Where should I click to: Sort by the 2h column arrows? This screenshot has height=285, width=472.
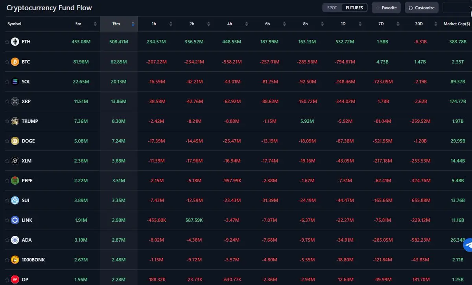pos(208,24)
